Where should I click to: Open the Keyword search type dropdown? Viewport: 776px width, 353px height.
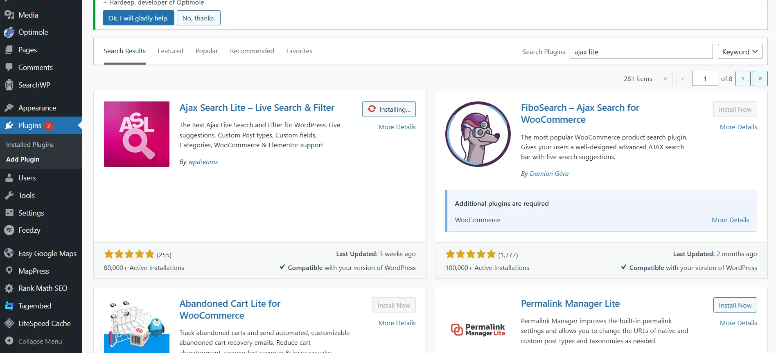(x=740, y=52)
